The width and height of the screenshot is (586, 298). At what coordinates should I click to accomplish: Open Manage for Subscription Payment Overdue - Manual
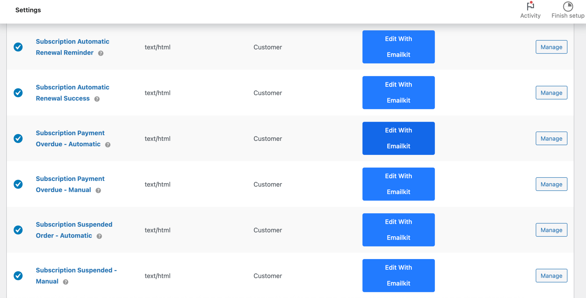pyautogui.click(x=551, y=184)
